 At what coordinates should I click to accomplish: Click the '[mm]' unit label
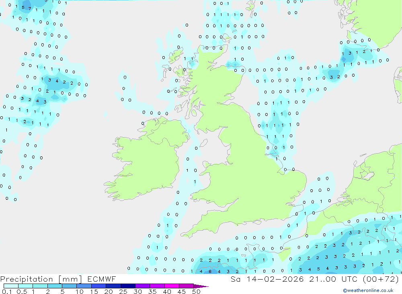point(70,279)
